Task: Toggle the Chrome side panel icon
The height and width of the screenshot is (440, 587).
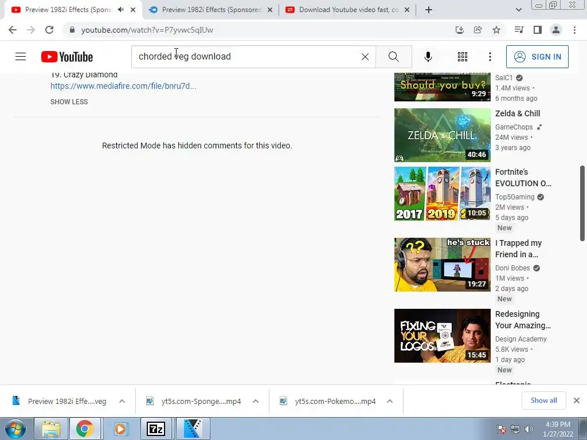Action: tap(538, 30)
